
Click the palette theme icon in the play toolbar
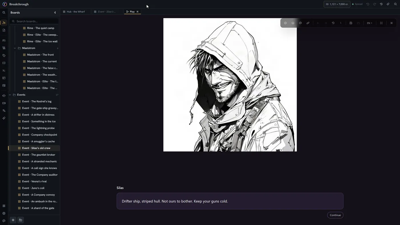tap(300, 23)
